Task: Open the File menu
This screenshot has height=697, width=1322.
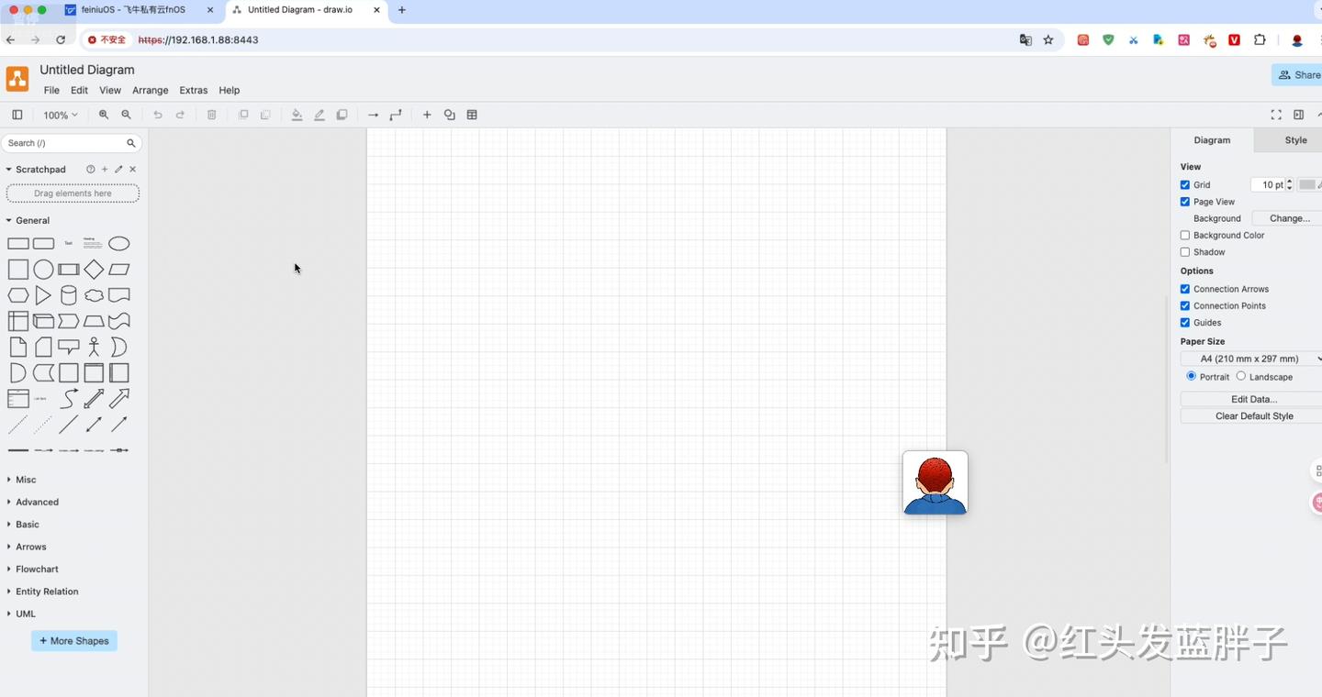Action: tap(51, 91)
